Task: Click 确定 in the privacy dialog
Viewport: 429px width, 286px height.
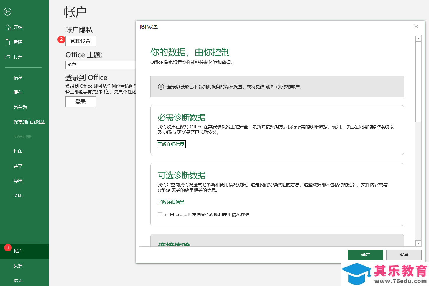Action: pos(366,255)
